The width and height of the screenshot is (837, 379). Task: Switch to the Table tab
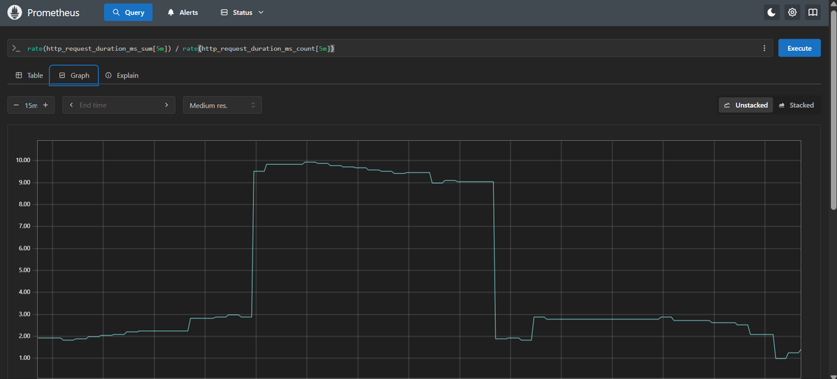pos(29,75)
